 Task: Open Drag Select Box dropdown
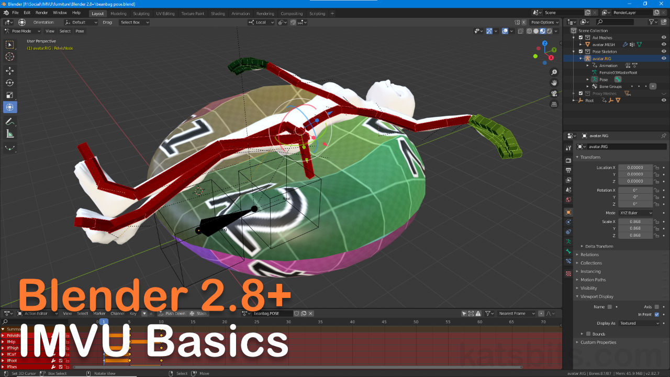coord(134,23)
